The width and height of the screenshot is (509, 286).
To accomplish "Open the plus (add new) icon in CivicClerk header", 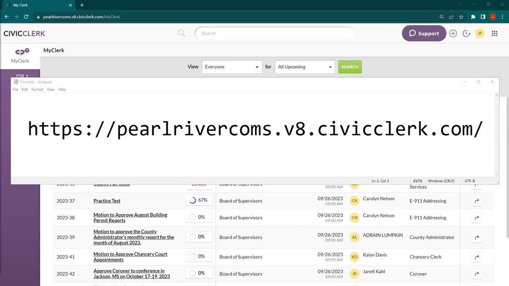I will (x=453, y=34).
